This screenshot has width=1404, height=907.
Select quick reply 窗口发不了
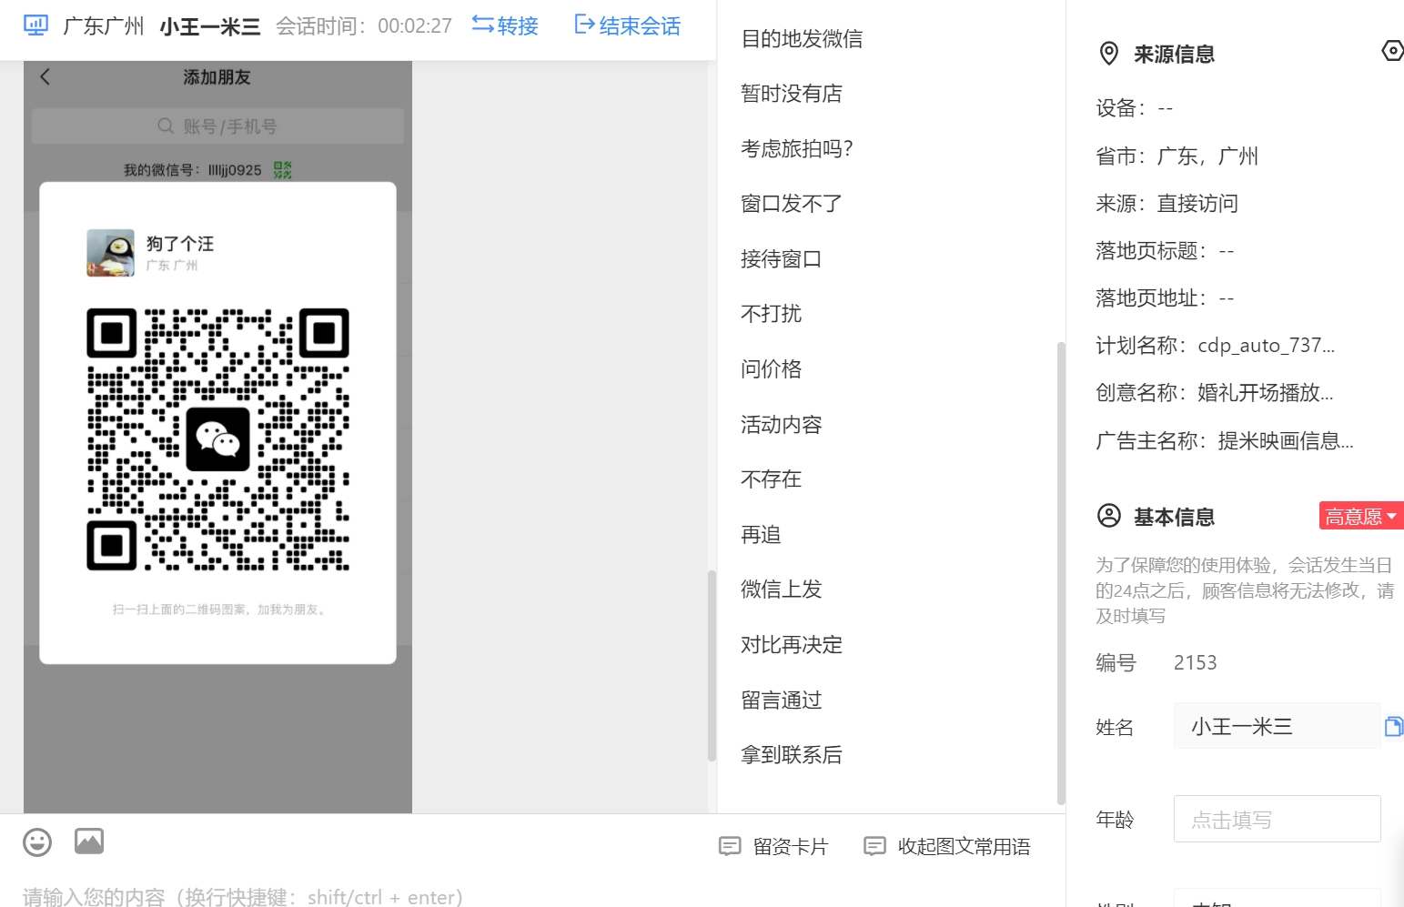click(x=792, y=204)
